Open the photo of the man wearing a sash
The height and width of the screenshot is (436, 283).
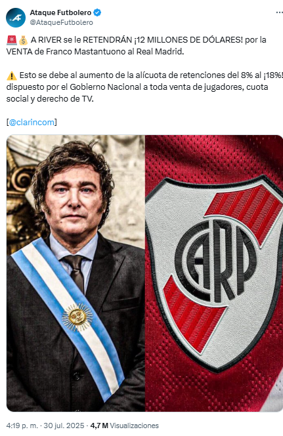coord(76,273)
